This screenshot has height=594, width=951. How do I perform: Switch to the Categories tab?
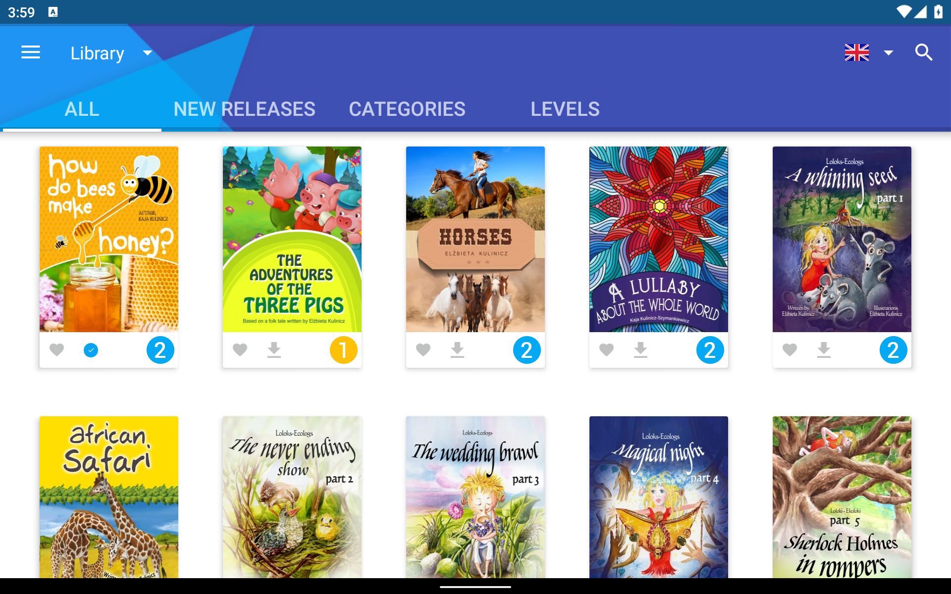pos(407,109)
